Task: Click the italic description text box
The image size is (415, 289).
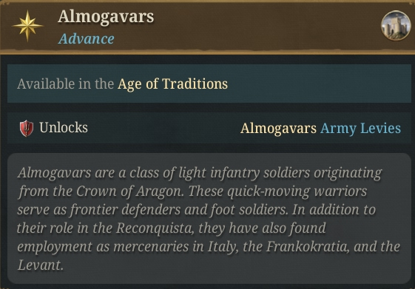Action: pyautogui.click(x=209, y=218)
